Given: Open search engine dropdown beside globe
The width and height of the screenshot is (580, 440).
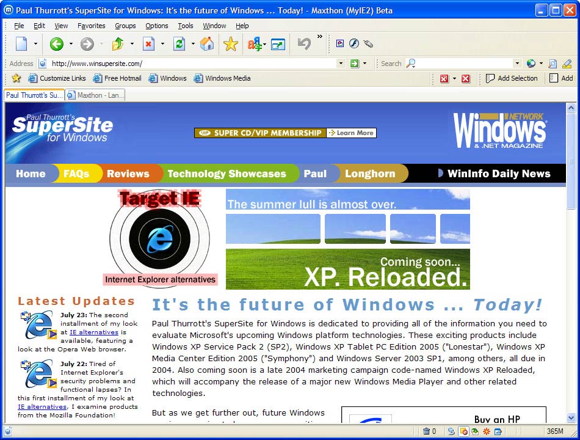Looking at the screenshot, I should (541, 64).
